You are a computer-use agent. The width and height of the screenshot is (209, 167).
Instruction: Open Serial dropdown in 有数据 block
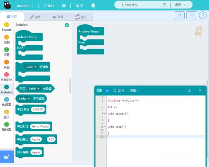click(34, 89)
